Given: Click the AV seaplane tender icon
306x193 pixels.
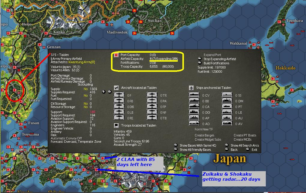Looking at the screenshot, I should [x=227, y=123].
